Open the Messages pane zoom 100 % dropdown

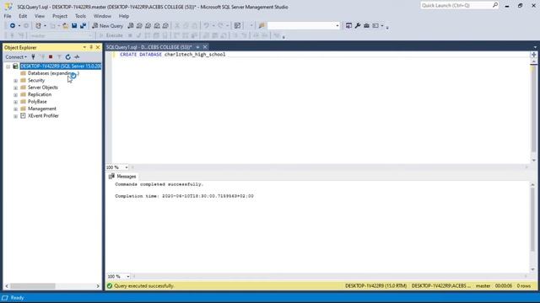pyautogui.click(x=127, y=277)
